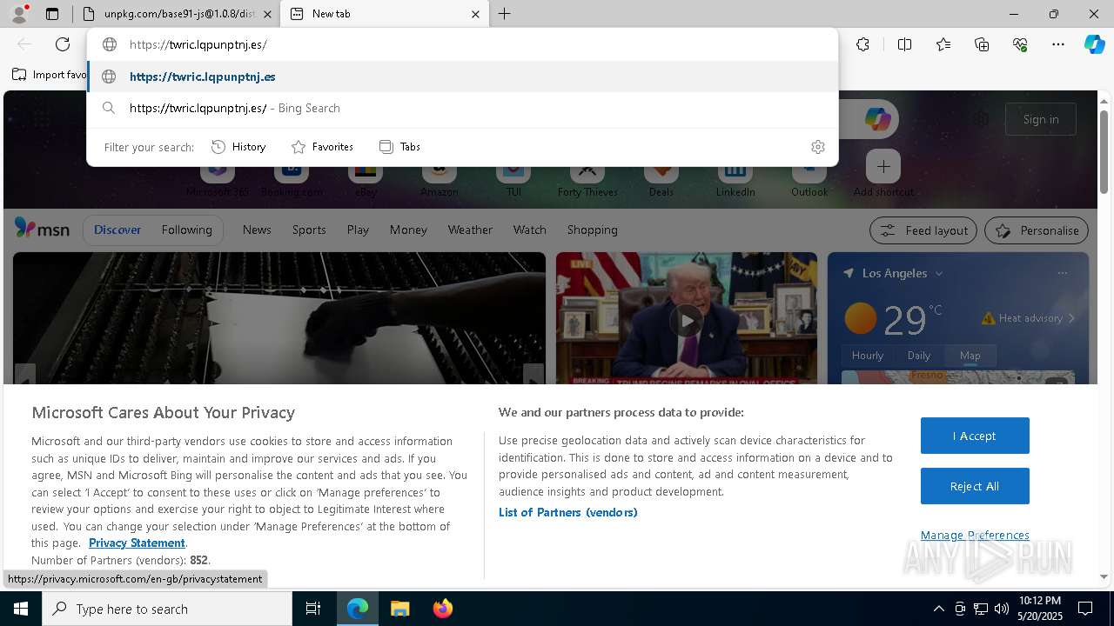Click Import favorites on the bookmarks bar
Image resolution: width=1114 pixels, height=626 pixels.
[50, 75]
